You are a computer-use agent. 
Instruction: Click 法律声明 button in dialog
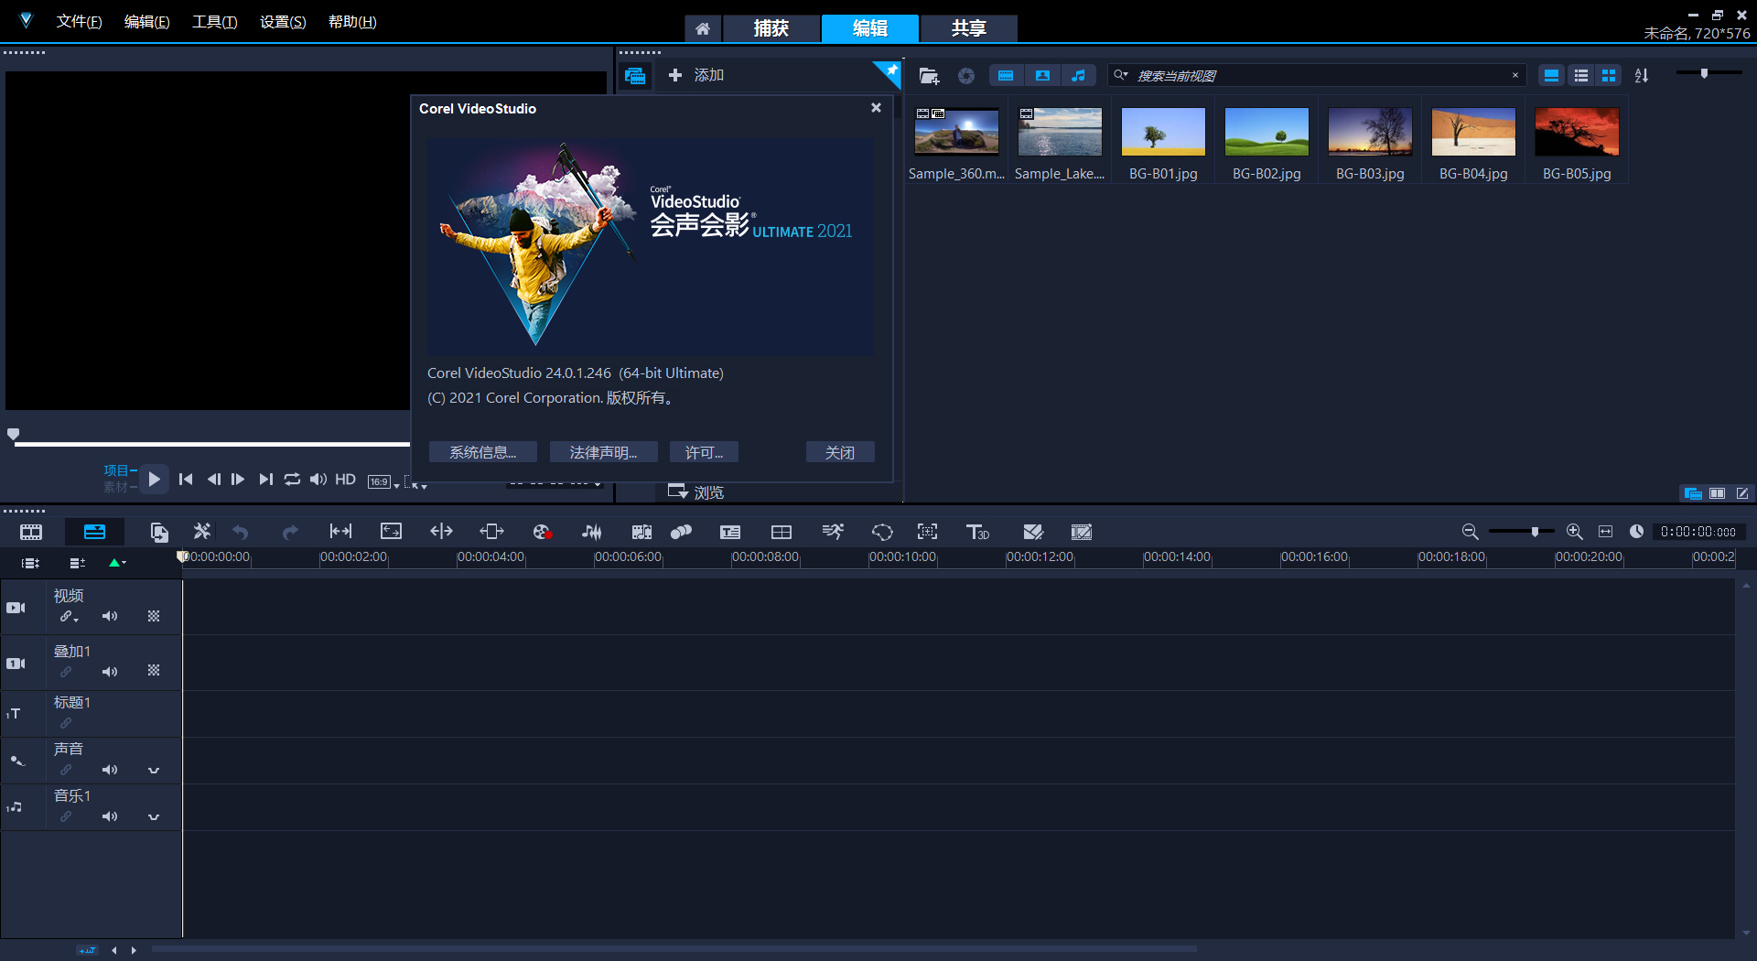point(603,452)
